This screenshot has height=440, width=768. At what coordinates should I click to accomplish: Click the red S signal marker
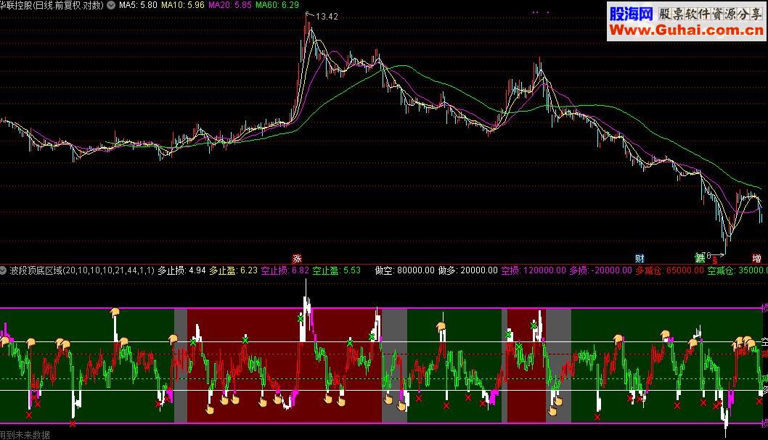715,260
